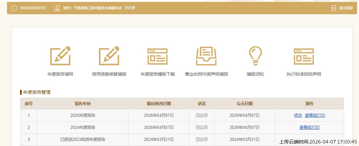This screenshot has width=359, height=146.
Task: Click the 年度报告填写 pencil icon
Action: 60,56
